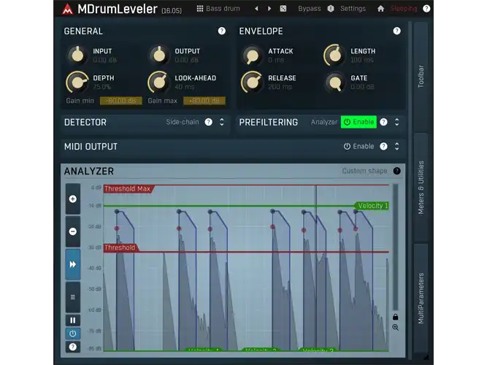Click the MeldaProduction logo icon
The height and width of the screenshot is (365, 487).
pos(67,9)
